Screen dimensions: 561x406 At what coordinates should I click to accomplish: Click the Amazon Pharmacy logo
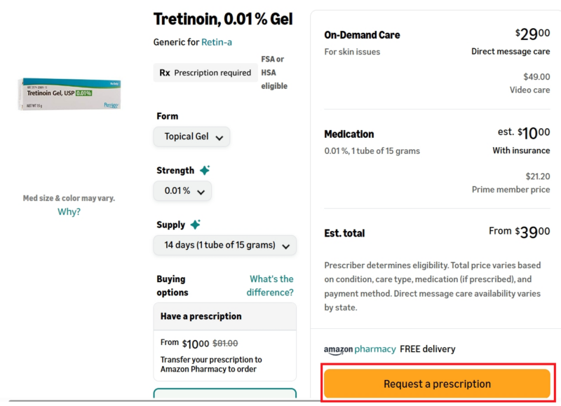coord(360,349)
